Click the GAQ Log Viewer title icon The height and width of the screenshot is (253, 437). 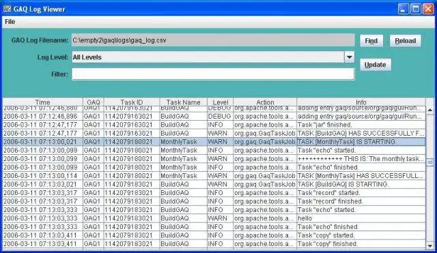(x=8, y=9)
